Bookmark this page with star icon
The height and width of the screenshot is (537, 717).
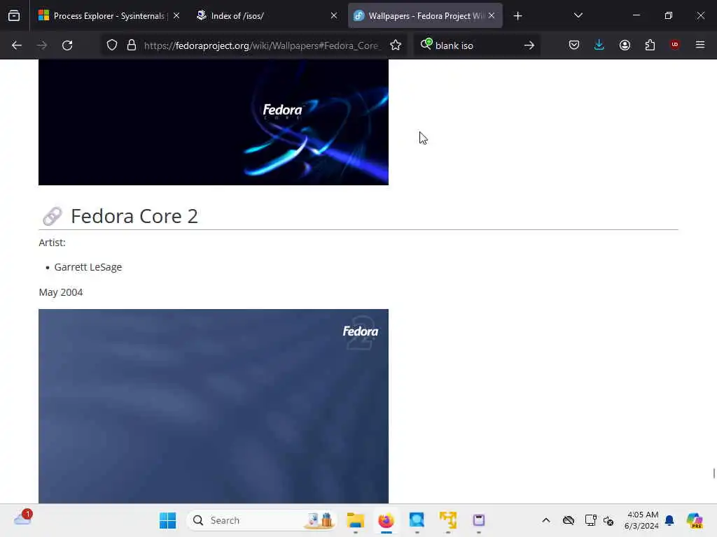click(396, 45)
